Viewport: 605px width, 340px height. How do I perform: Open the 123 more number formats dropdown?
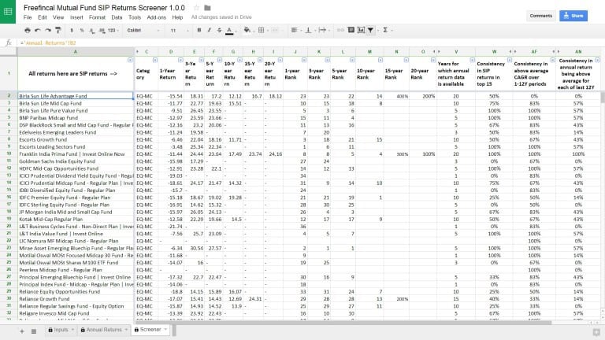pos(113,30)
